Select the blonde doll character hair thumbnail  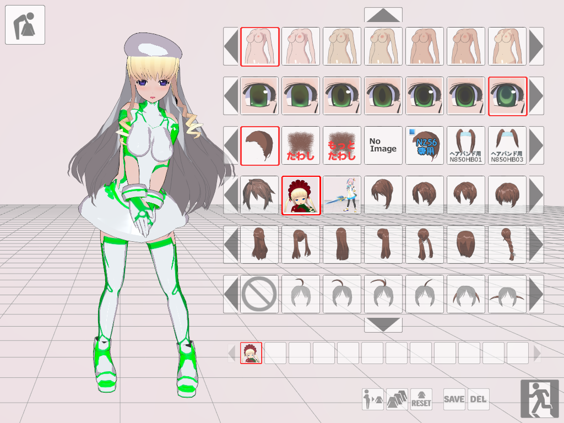coord(301,195)
